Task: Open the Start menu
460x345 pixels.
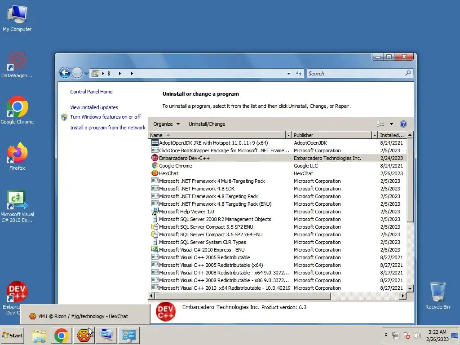Action: (12, 335)
